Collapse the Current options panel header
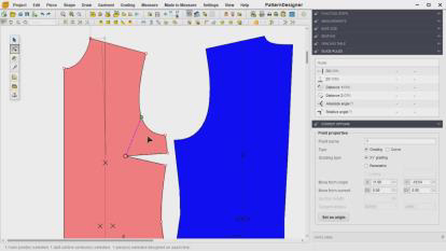 [378, 124]
